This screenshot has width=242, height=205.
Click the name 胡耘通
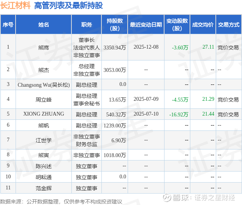(x=44, y=177)
